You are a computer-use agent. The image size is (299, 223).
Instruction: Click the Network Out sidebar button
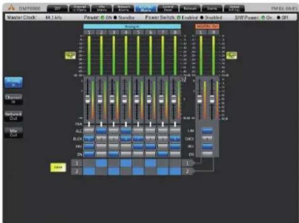pyautogui.click(x=14, y=116)
